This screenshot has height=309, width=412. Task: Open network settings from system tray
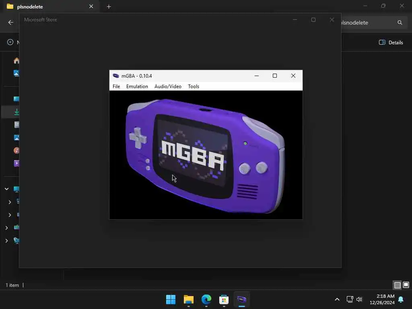[x=350, y=299]
